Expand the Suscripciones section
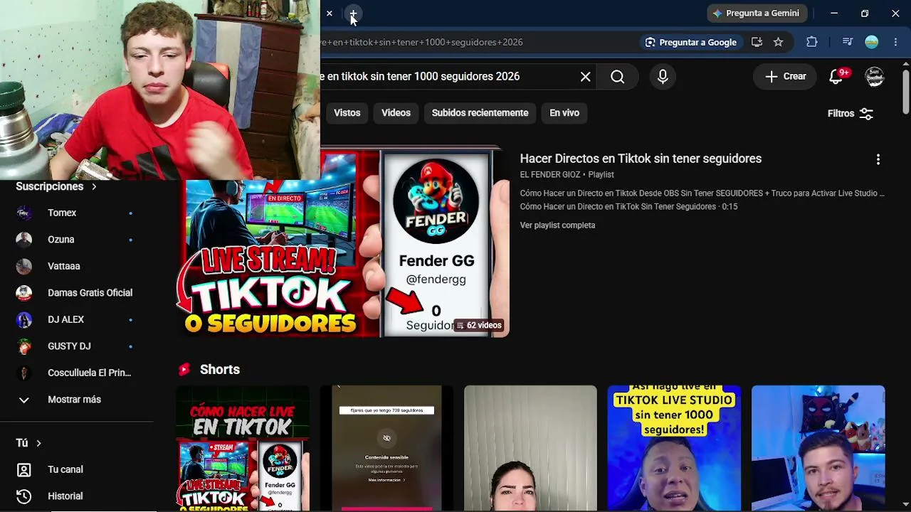Screen dimensions: 911x512 point(56,186)
